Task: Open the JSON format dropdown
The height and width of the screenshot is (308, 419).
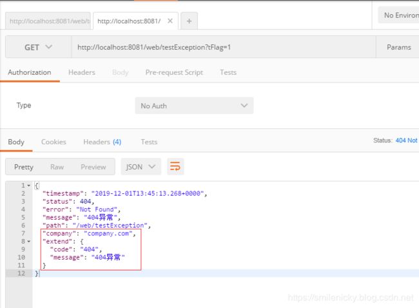Action: point(141,167)
